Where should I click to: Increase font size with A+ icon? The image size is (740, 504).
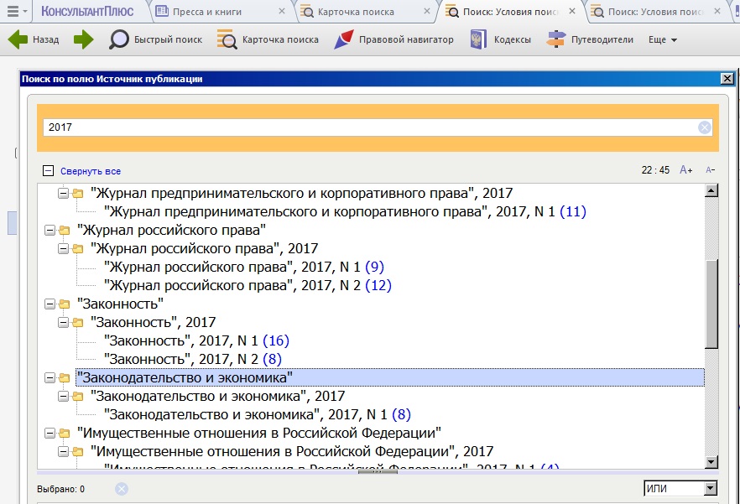pyautogui.click(x=685, y=170)
